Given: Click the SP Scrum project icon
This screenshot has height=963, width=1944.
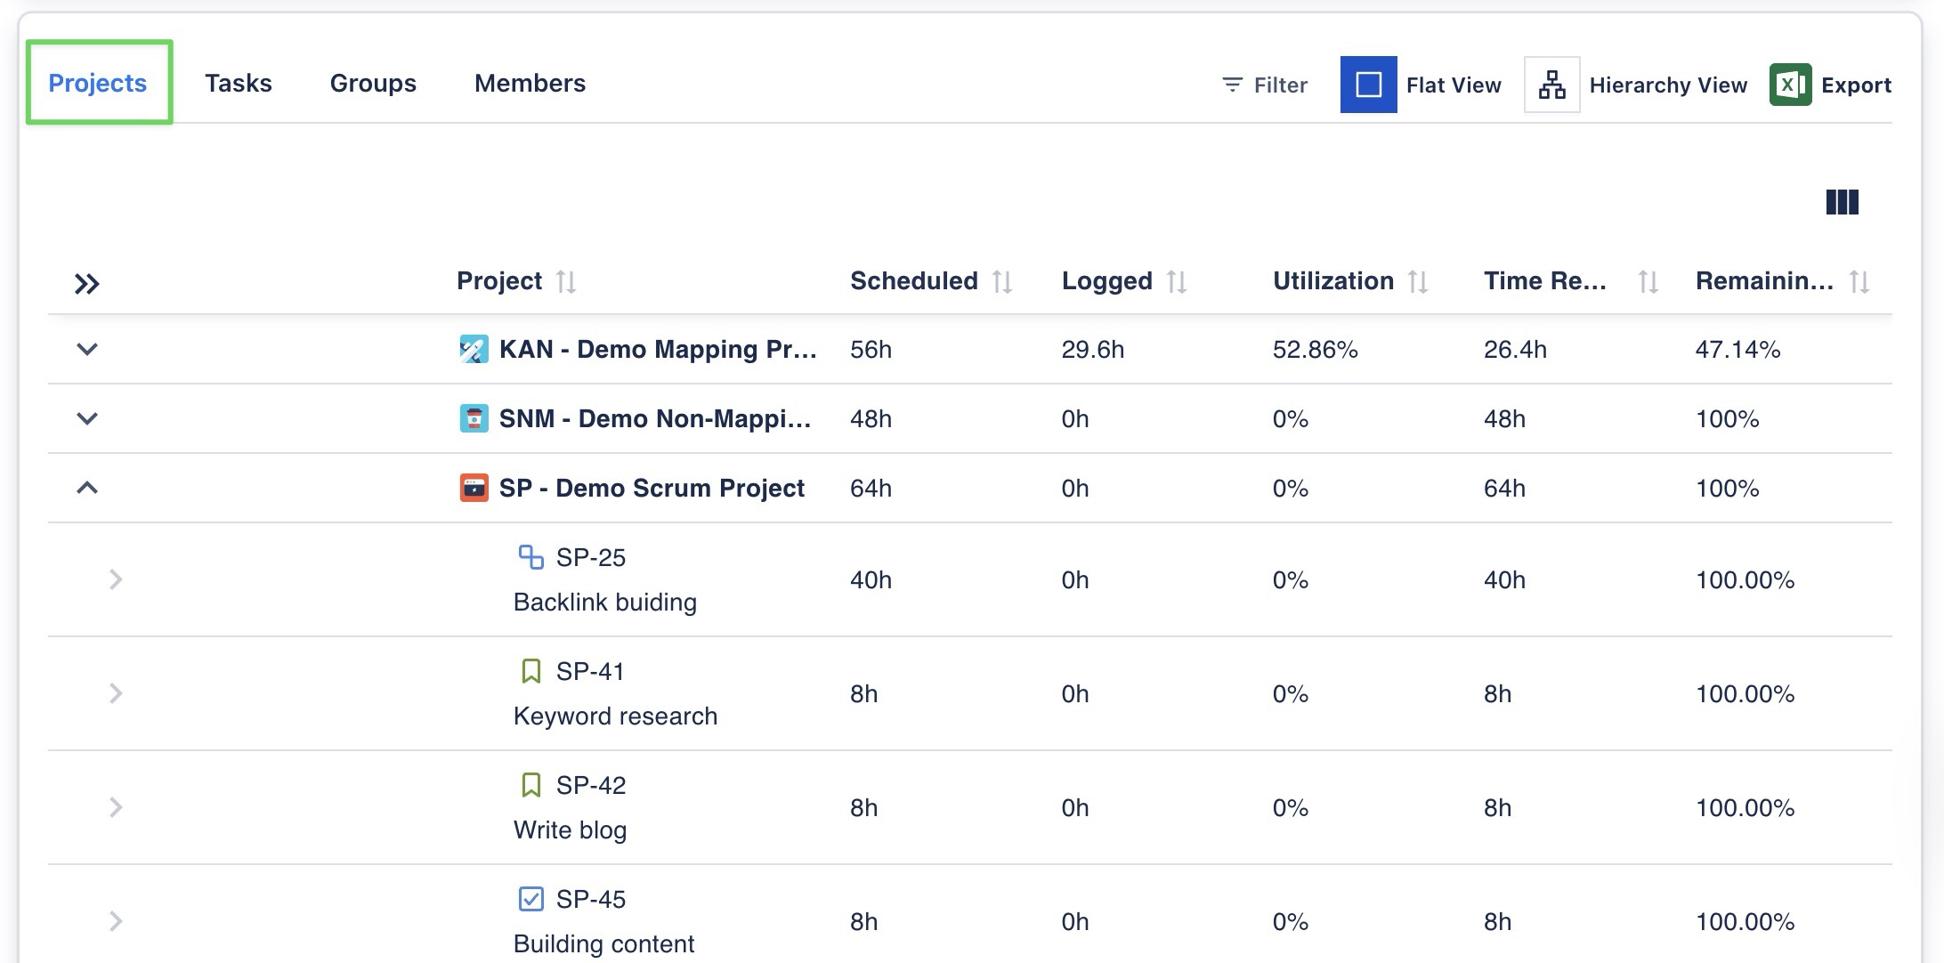Looking at the screenshot, I should tap(474, 488).
